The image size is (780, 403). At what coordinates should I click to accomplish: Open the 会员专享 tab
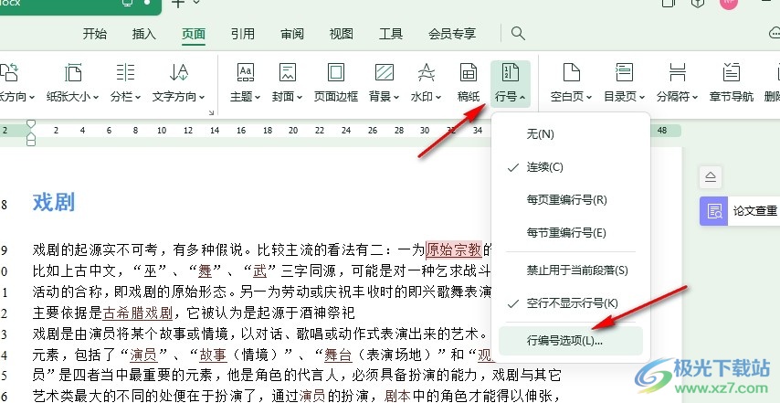point(452,34)
